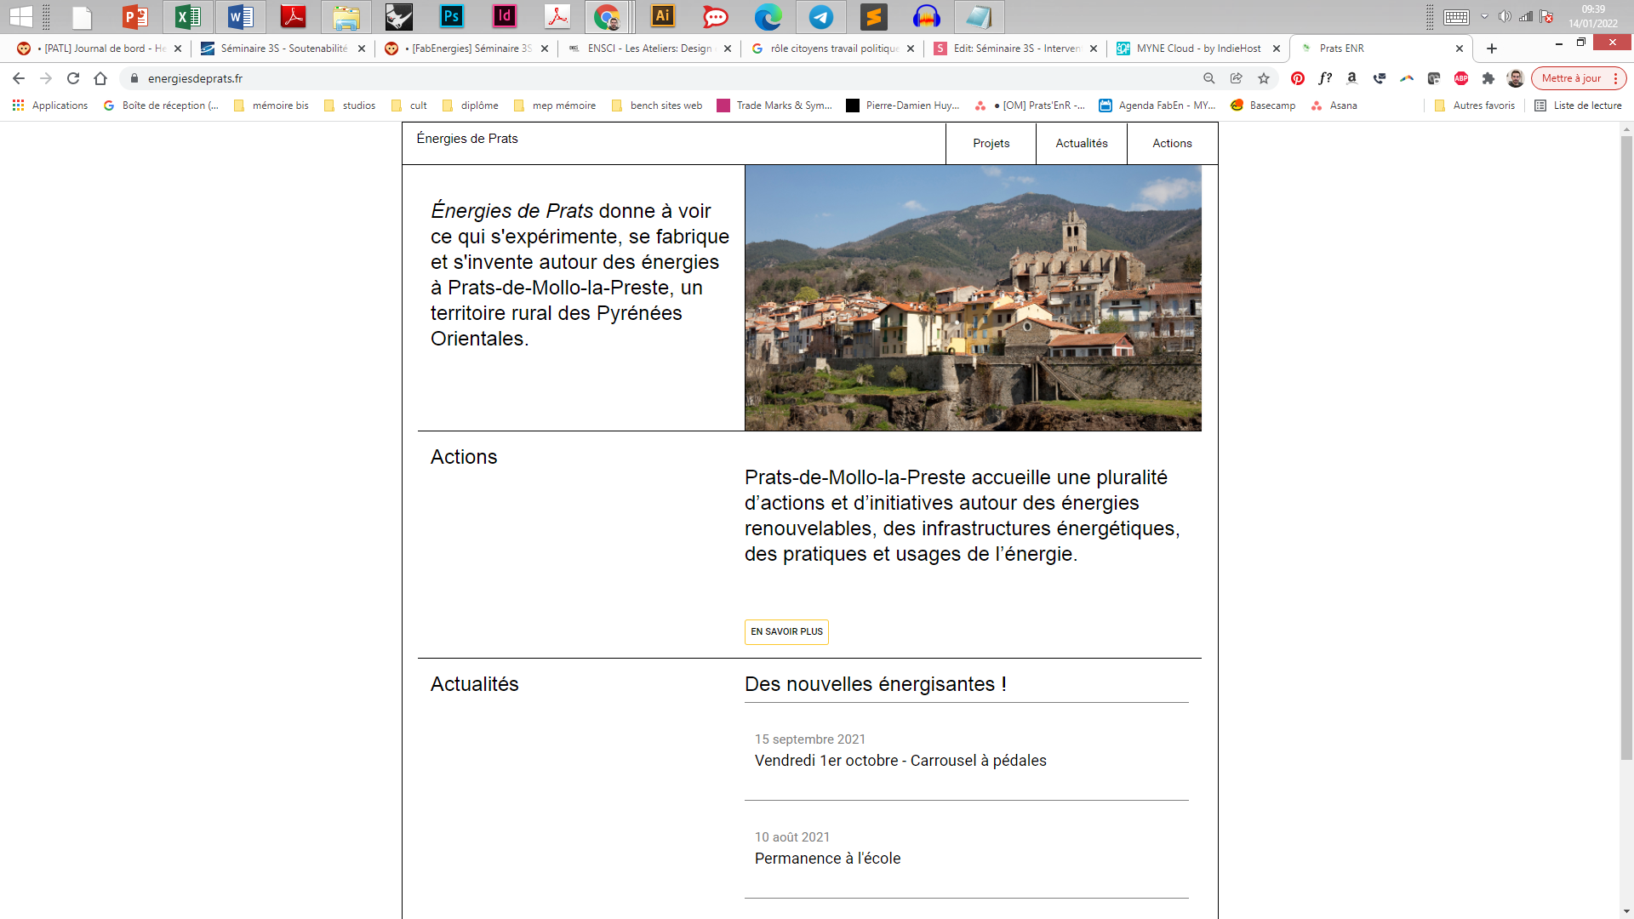The width and height of the screenshot is (1634, 919).
Task: Launch Illustrator from the taskbar
Action: [662, 16]
